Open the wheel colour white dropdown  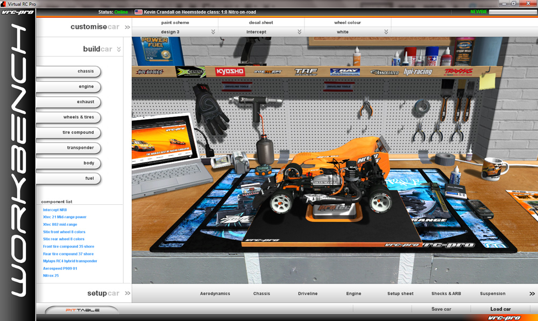[x=348, y=32]
